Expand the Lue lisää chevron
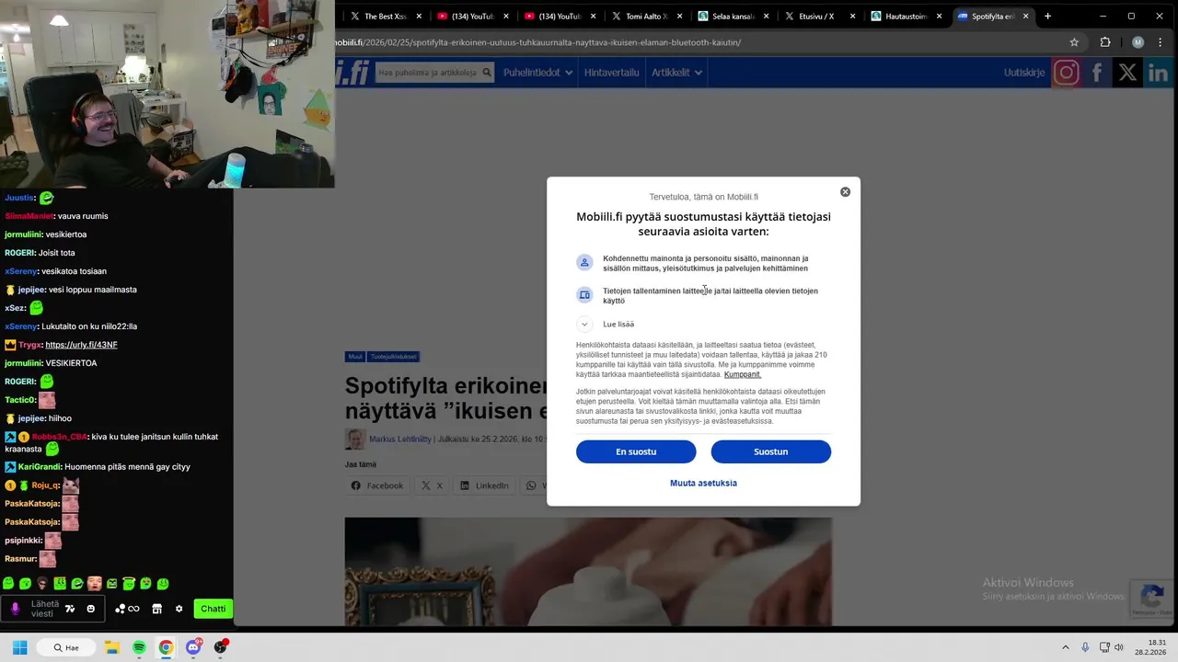Screen dimensions: 1178x662 click(x=584, y=324)
